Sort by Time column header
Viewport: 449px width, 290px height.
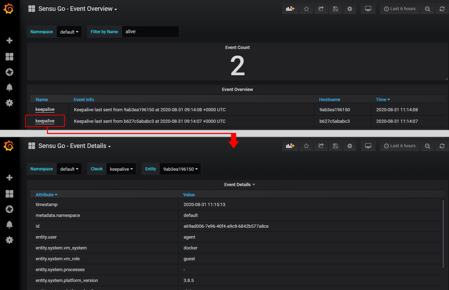[383, 100]
